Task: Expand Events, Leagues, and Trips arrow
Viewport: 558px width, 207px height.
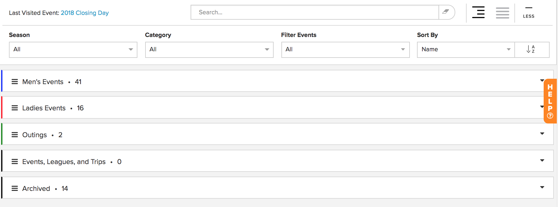Action: pyautogui.click(x=542, y=160)
